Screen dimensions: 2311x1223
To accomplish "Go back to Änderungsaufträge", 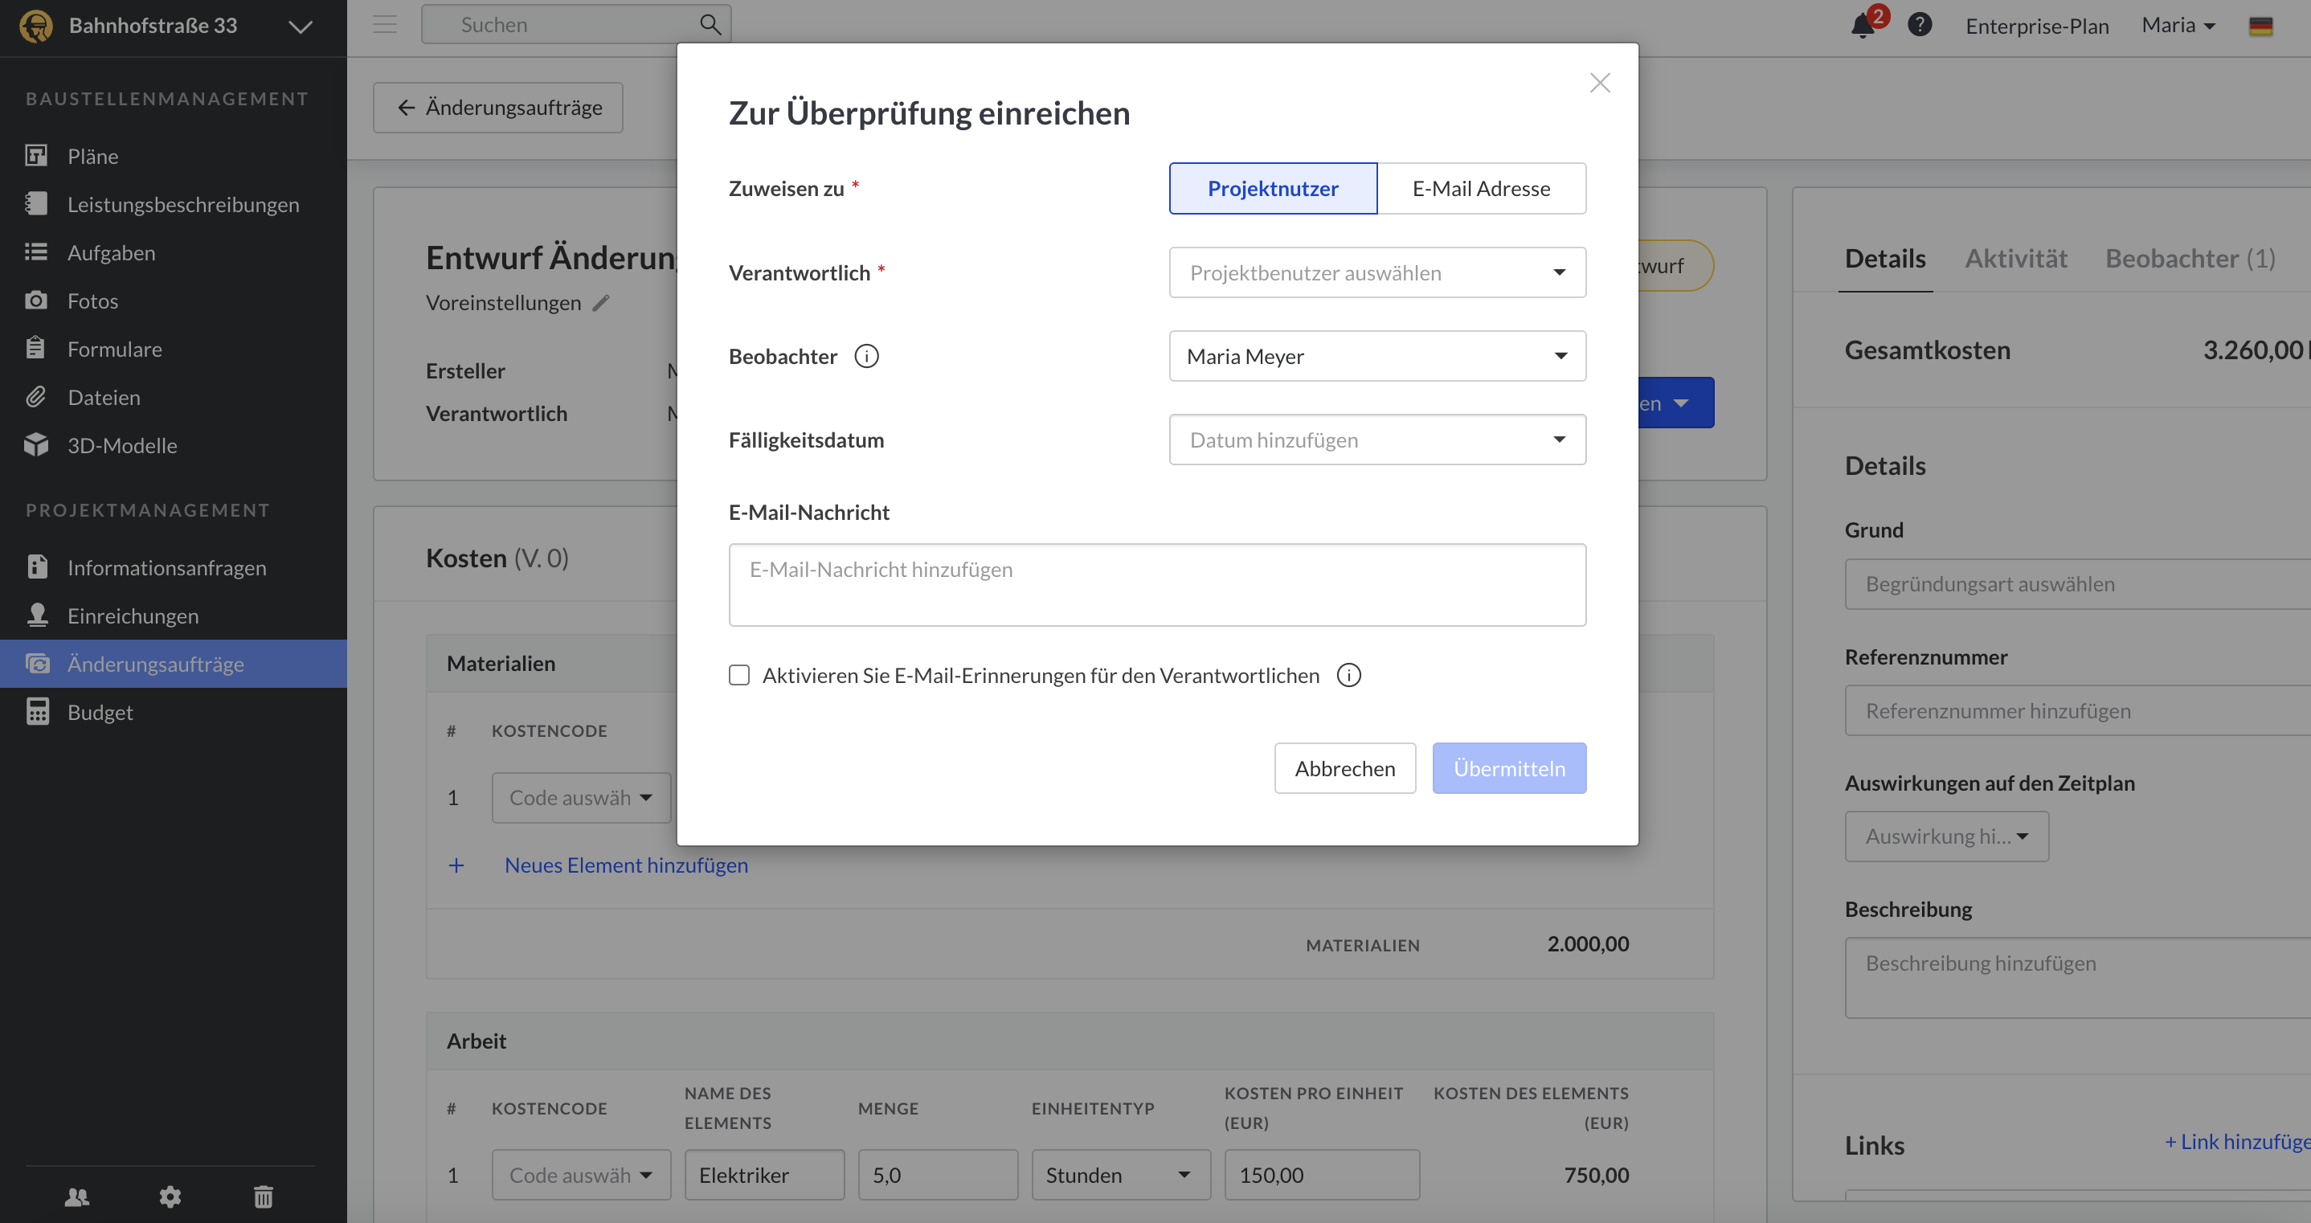I will [498, 108].
